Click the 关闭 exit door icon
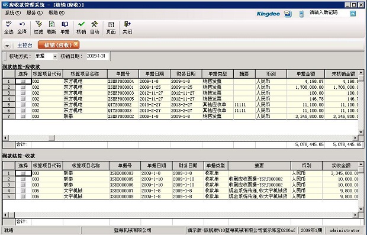This screenshot has height=235, width=367. (127, 28)
